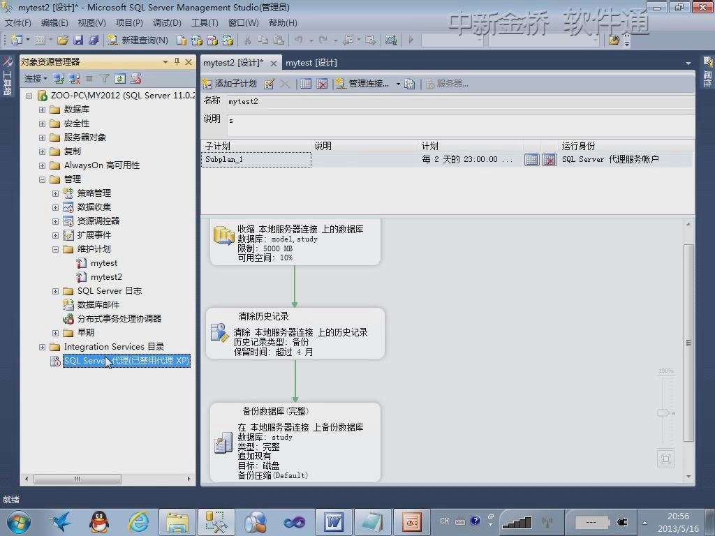Screen dimensions: 715x536
Task: Select the mytest maintenance plan
Action: (x=104, y=263)
